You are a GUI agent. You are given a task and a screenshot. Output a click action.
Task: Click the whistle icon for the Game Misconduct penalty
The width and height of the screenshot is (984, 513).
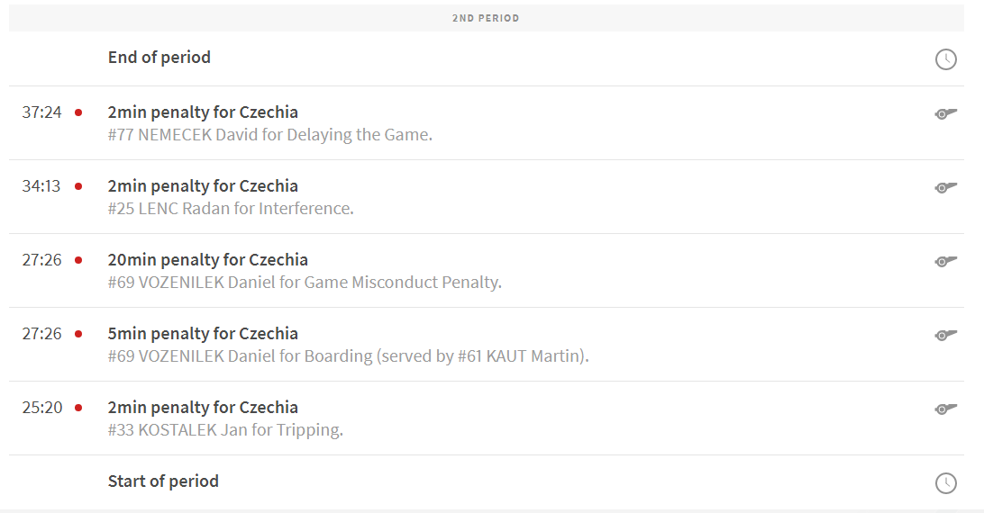[945, 261]
